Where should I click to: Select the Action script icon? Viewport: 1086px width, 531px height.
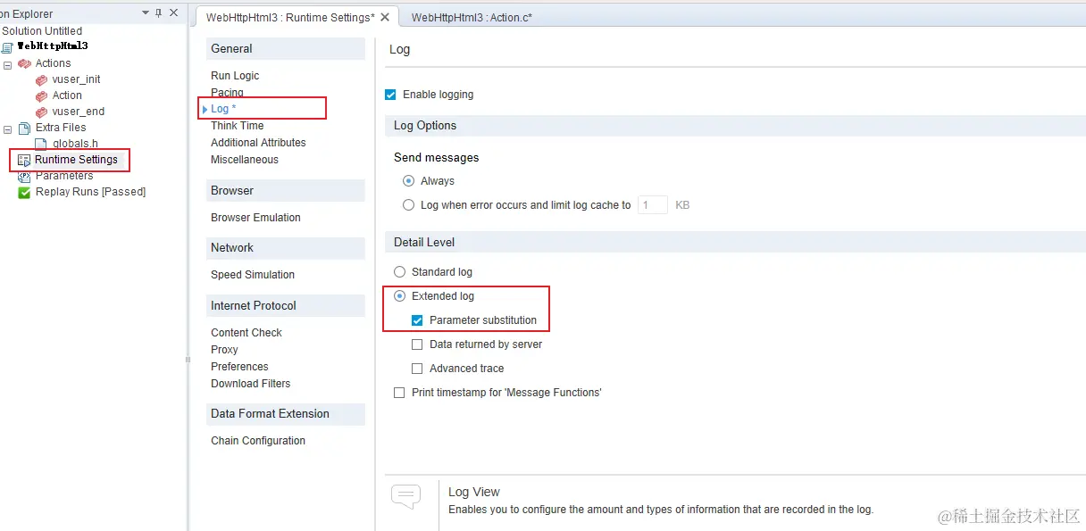click(41, 95)
